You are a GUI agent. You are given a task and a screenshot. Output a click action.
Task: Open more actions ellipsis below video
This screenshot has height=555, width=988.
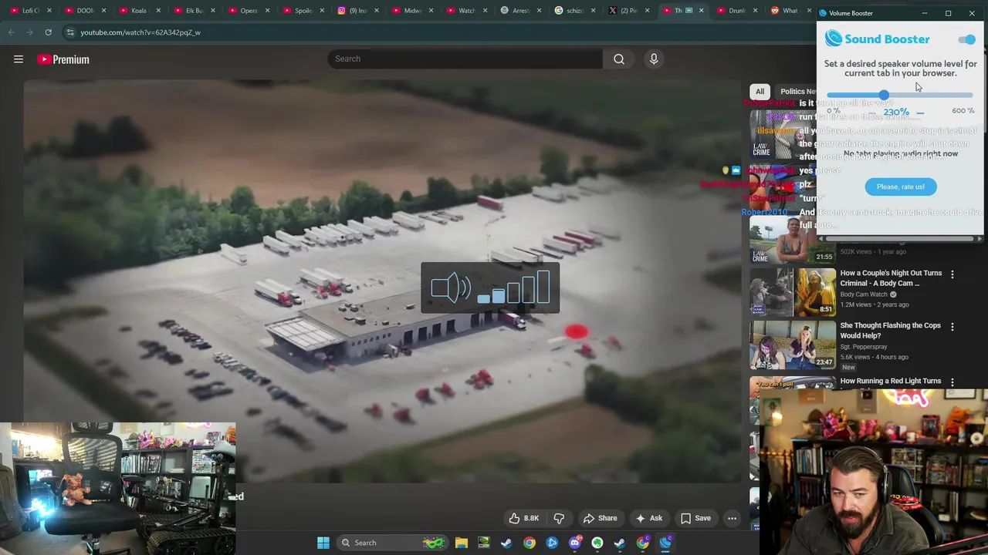(732, 518)
